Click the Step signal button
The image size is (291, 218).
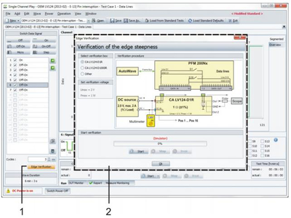click(44, 52)
